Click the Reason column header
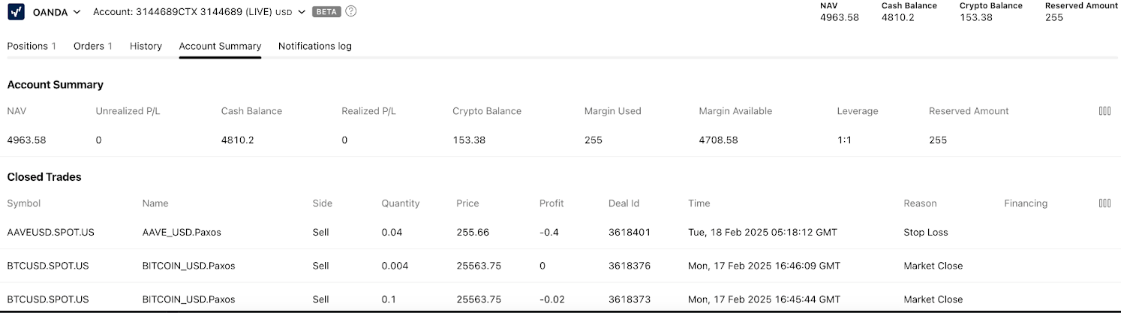The image size is (1121, 313). click(920, 203)
